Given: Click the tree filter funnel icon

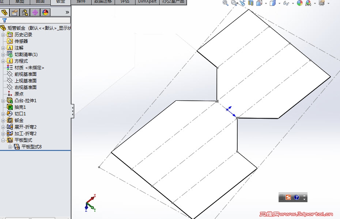Looking at the screenshot, I should point(4,21).
